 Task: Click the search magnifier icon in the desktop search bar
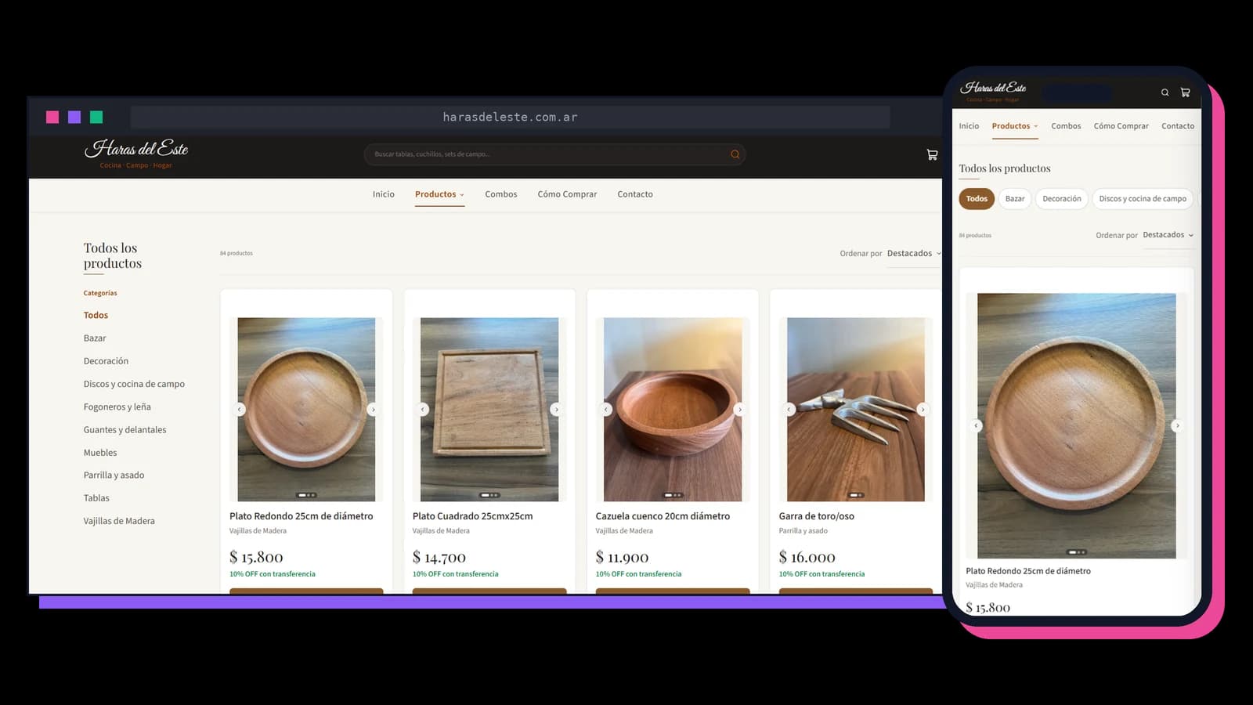[735, 154]
